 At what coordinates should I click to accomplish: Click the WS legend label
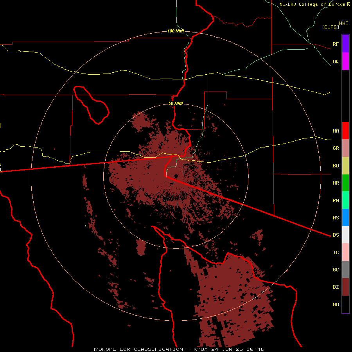point(336,217)
